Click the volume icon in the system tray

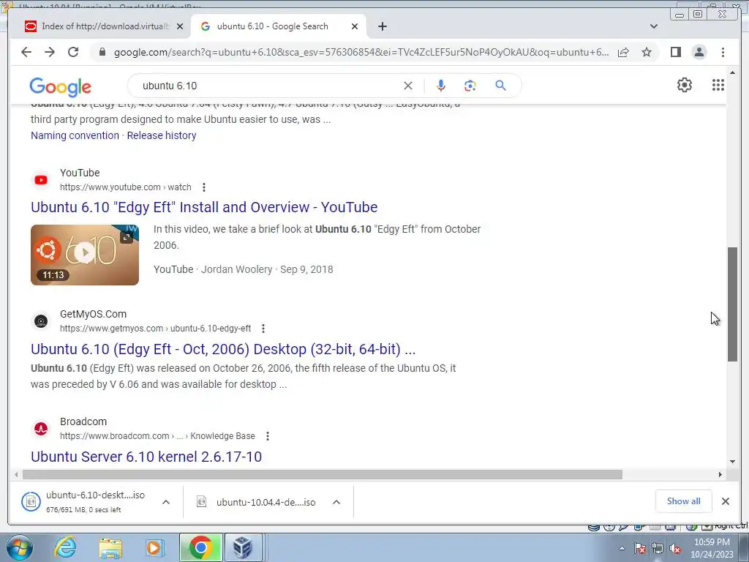coord(675,549)
